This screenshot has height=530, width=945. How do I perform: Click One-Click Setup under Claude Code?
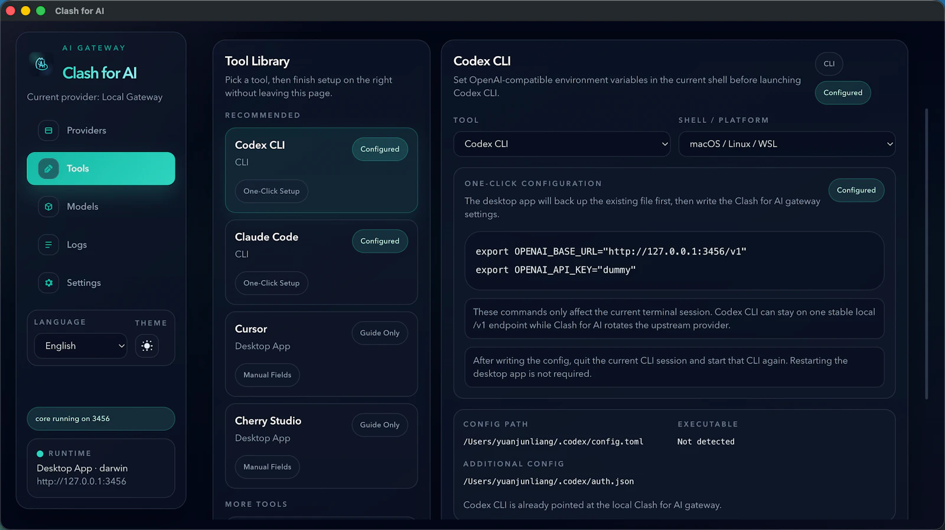(x=272, y=283)
